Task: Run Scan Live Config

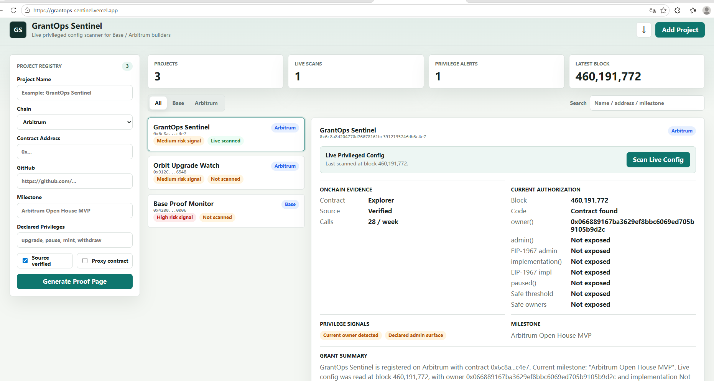Action: pyautogui.click(x=658, y=160)
